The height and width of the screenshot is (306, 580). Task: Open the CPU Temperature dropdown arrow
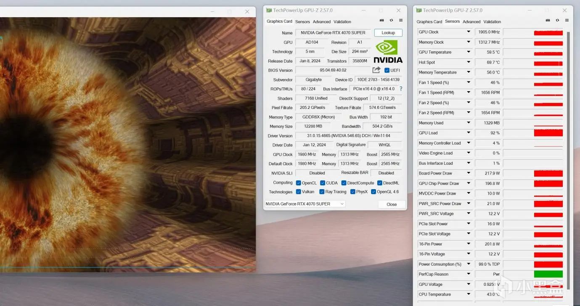pyautogui.click(x=469, y=294)
